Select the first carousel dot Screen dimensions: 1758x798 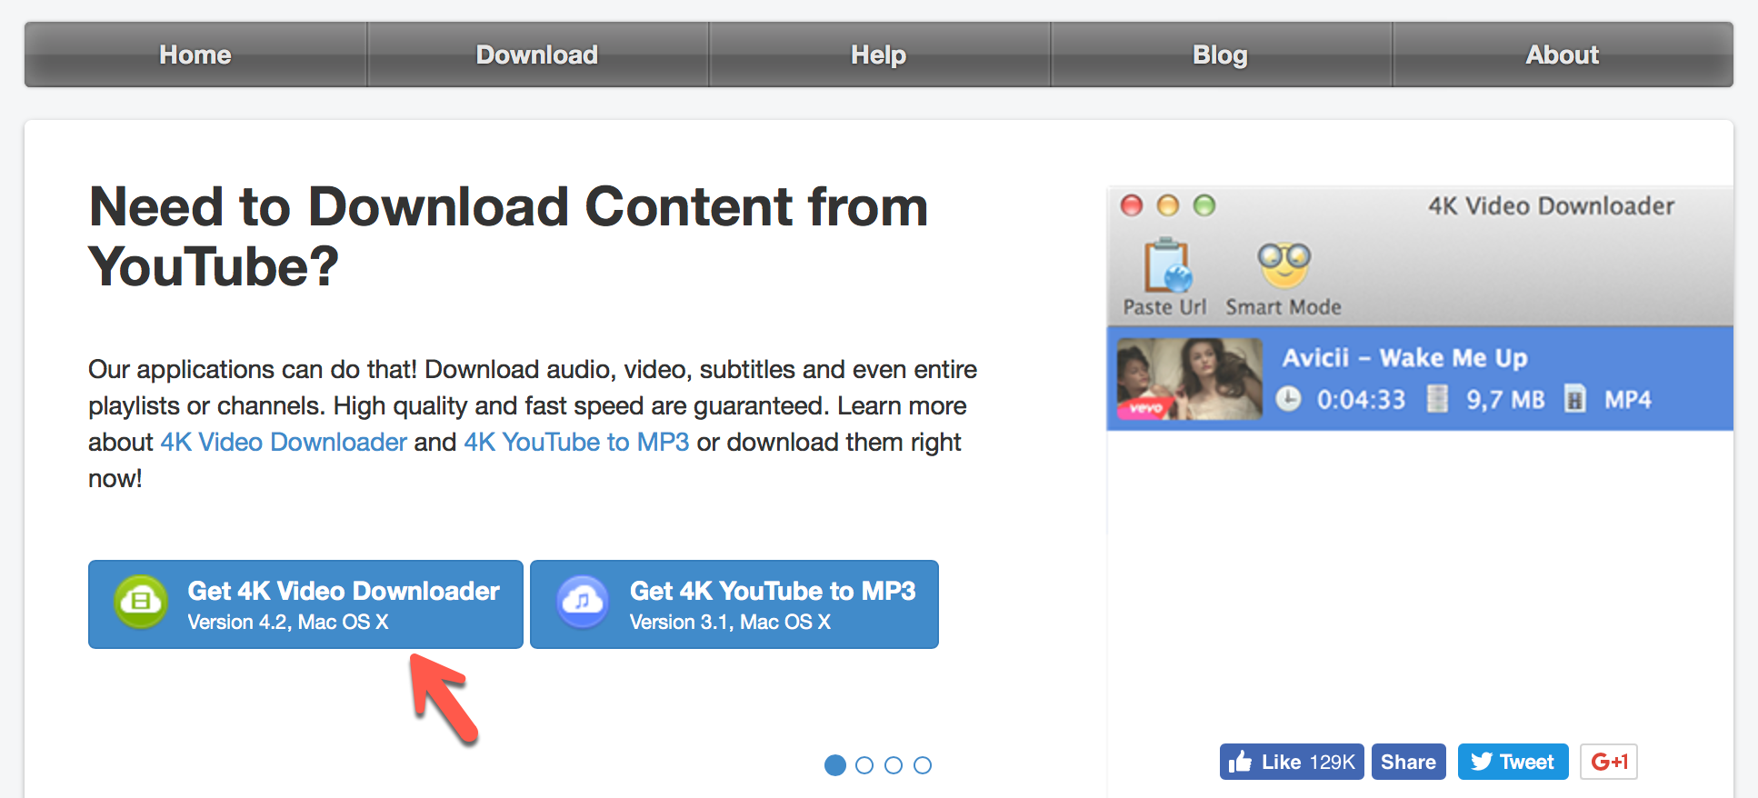[x=834, y=765]
